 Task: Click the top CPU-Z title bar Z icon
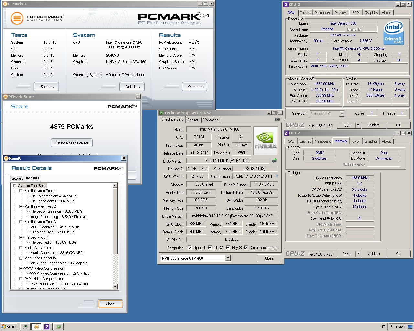286,5
